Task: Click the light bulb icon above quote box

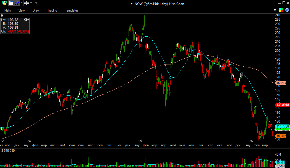Action: pos(2,16)
